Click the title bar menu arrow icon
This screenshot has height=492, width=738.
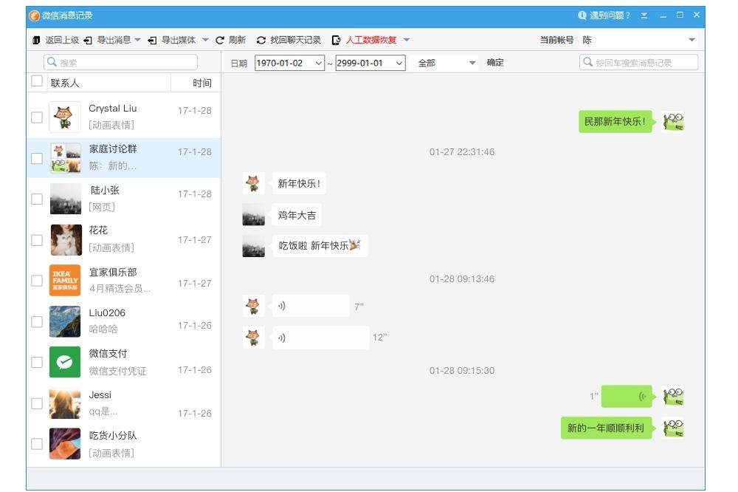coord(644,16)
